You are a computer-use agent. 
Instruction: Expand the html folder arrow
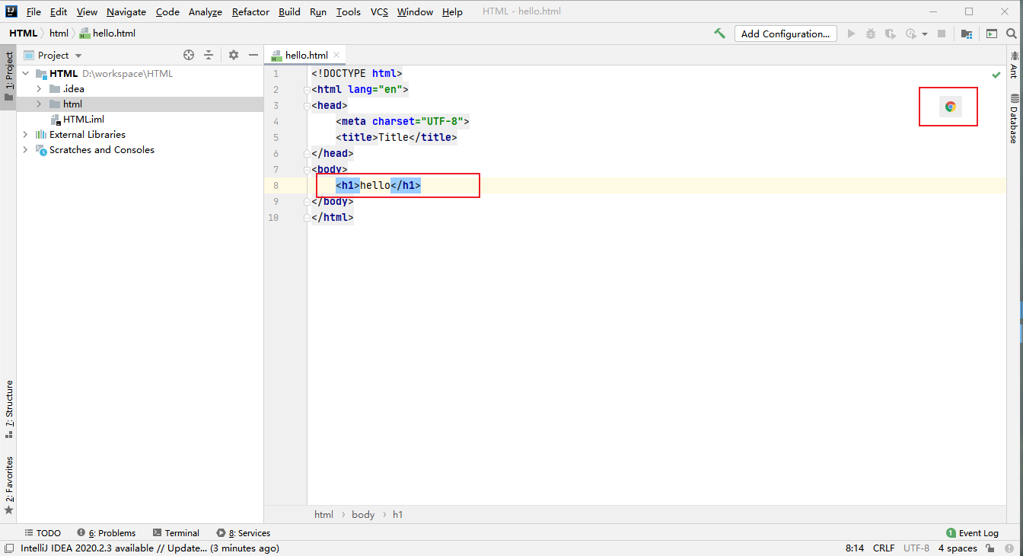click(x=39, y=104)
